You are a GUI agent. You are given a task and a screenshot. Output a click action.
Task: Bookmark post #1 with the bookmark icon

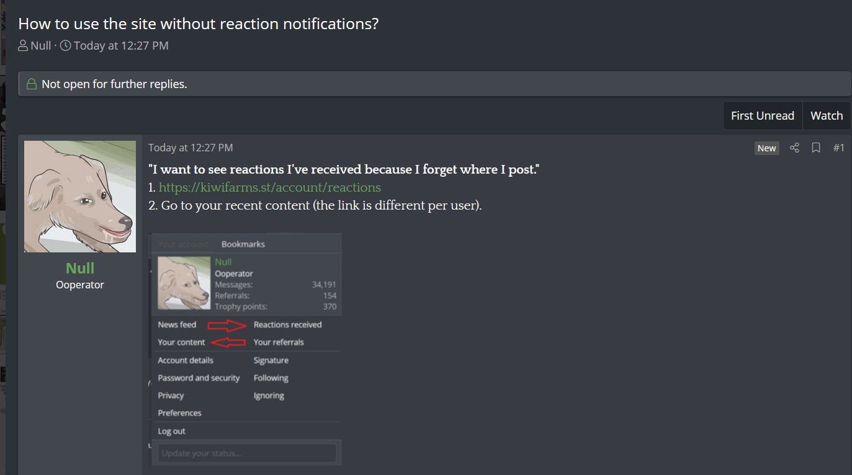pyautogui.click(x=816, y=148)
